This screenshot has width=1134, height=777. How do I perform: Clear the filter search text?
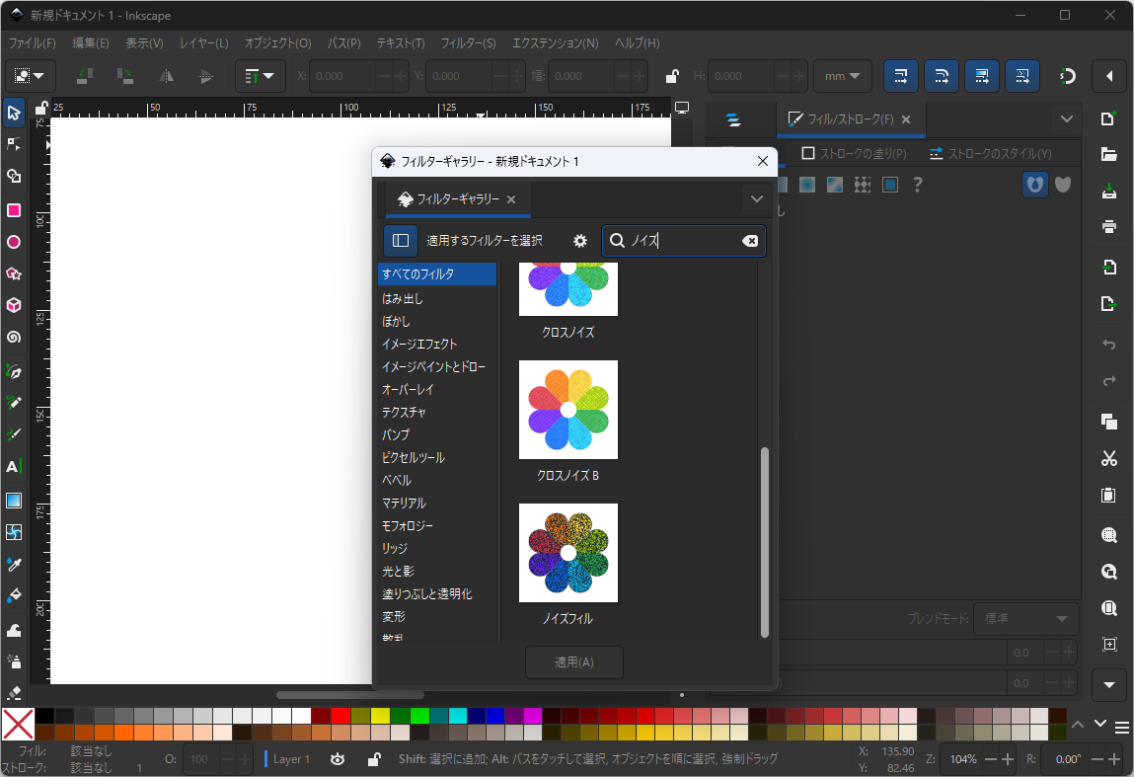[750, 241]
